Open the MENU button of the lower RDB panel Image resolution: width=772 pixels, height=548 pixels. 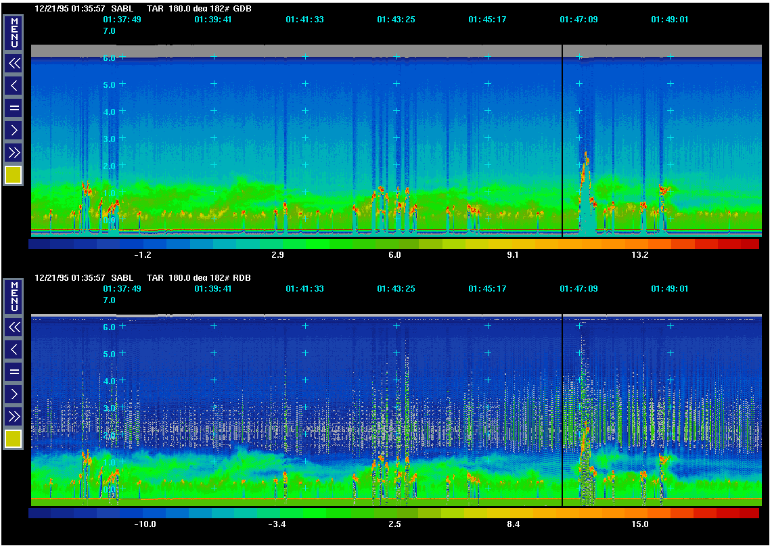14,296
